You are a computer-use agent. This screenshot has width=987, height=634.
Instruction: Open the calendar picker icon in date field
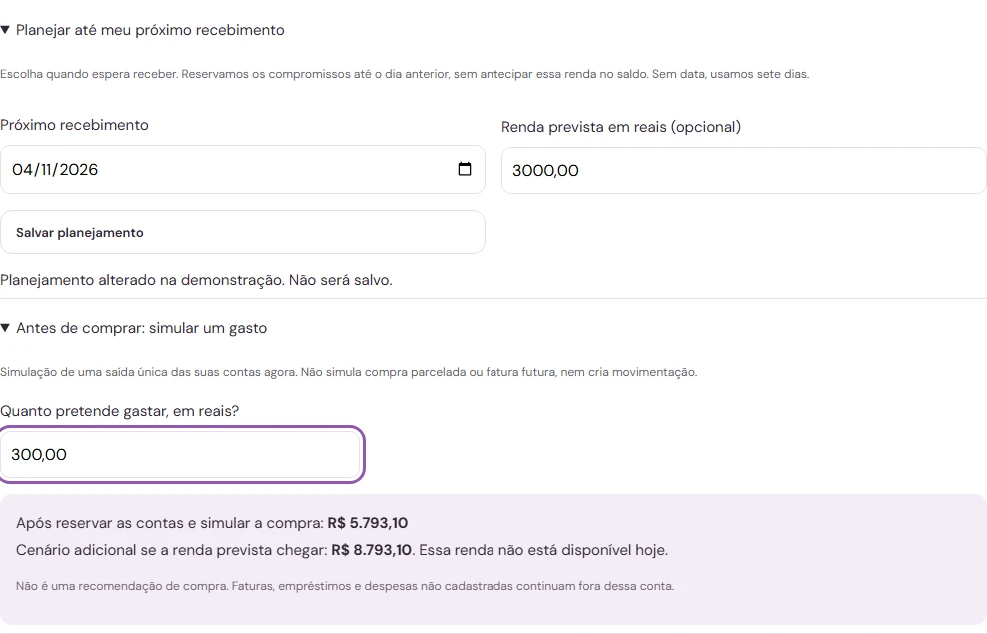[464, 169]
